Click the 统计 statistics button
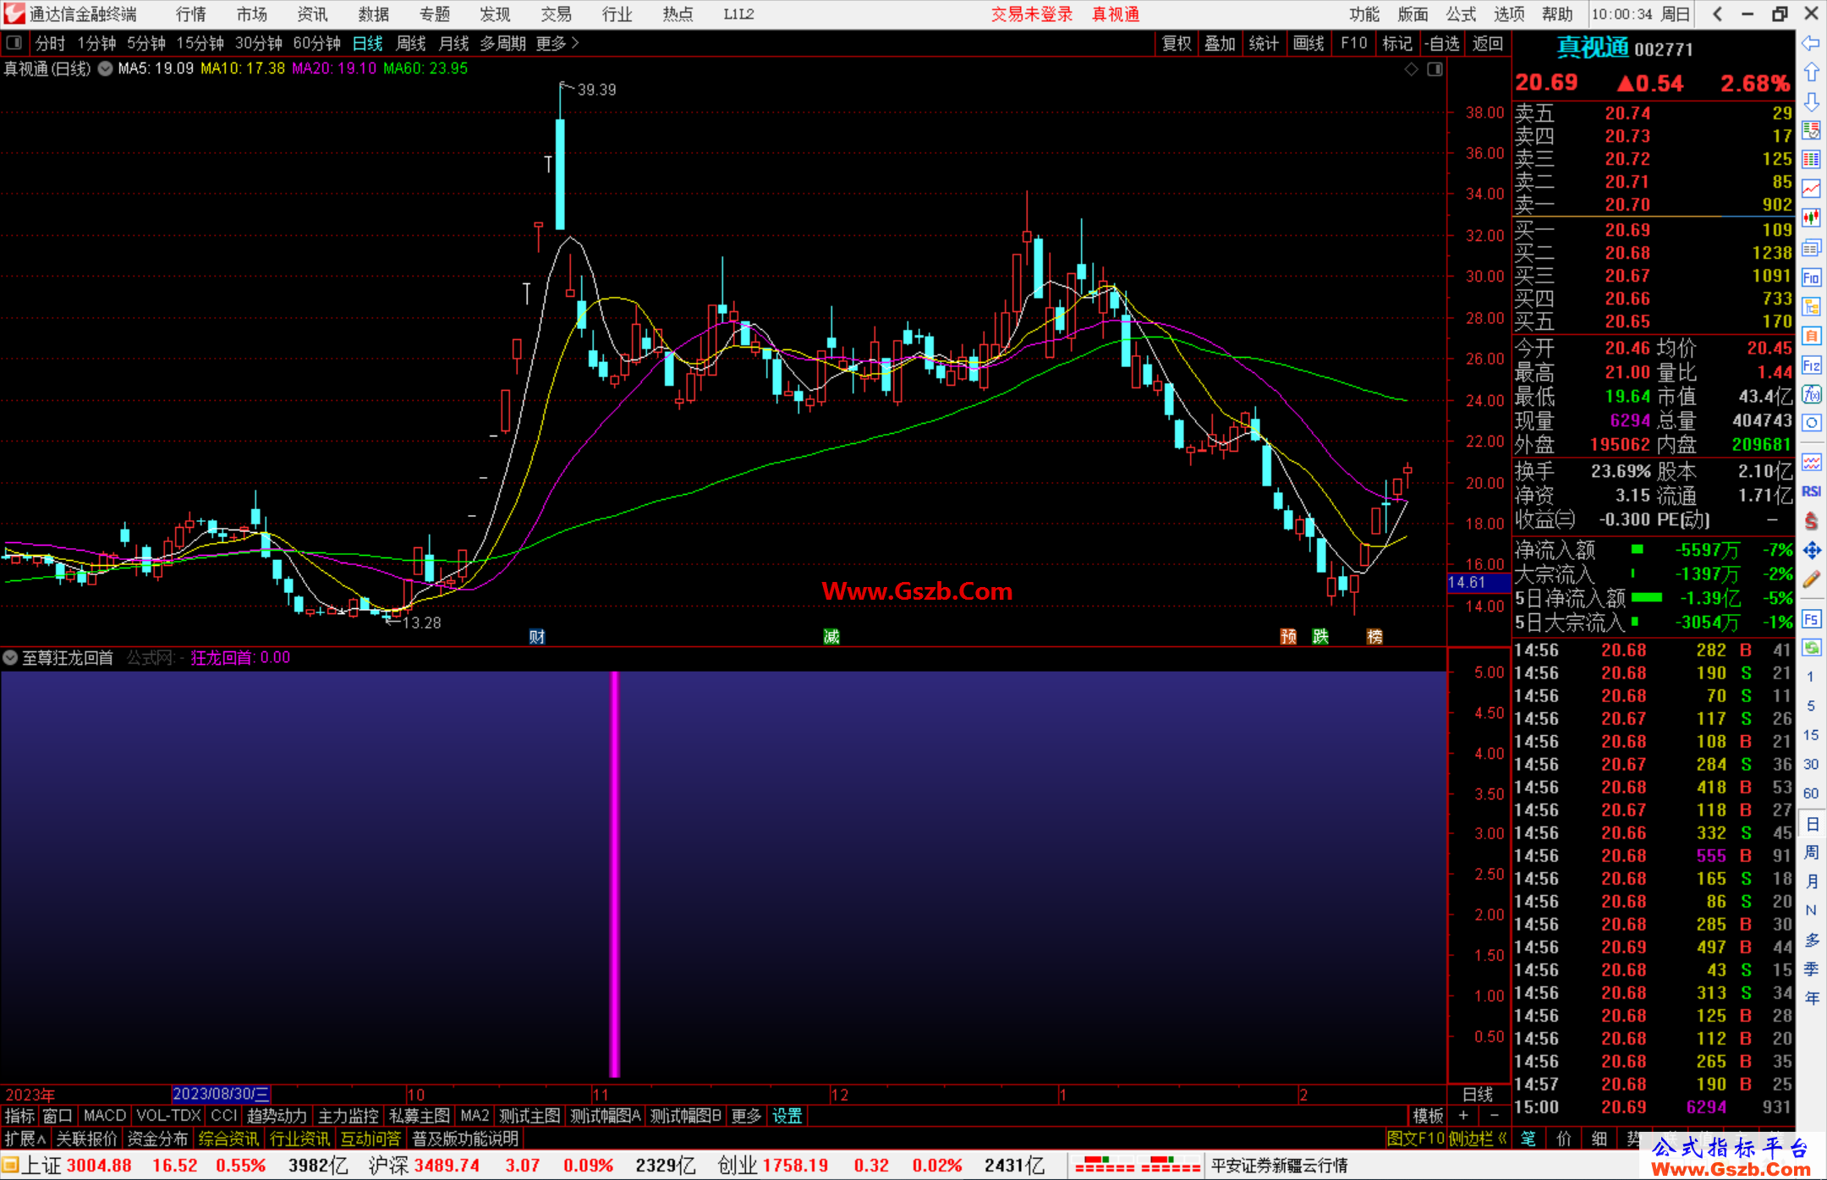Screen dimensions: 1827x1180 tap(1264, 43)
